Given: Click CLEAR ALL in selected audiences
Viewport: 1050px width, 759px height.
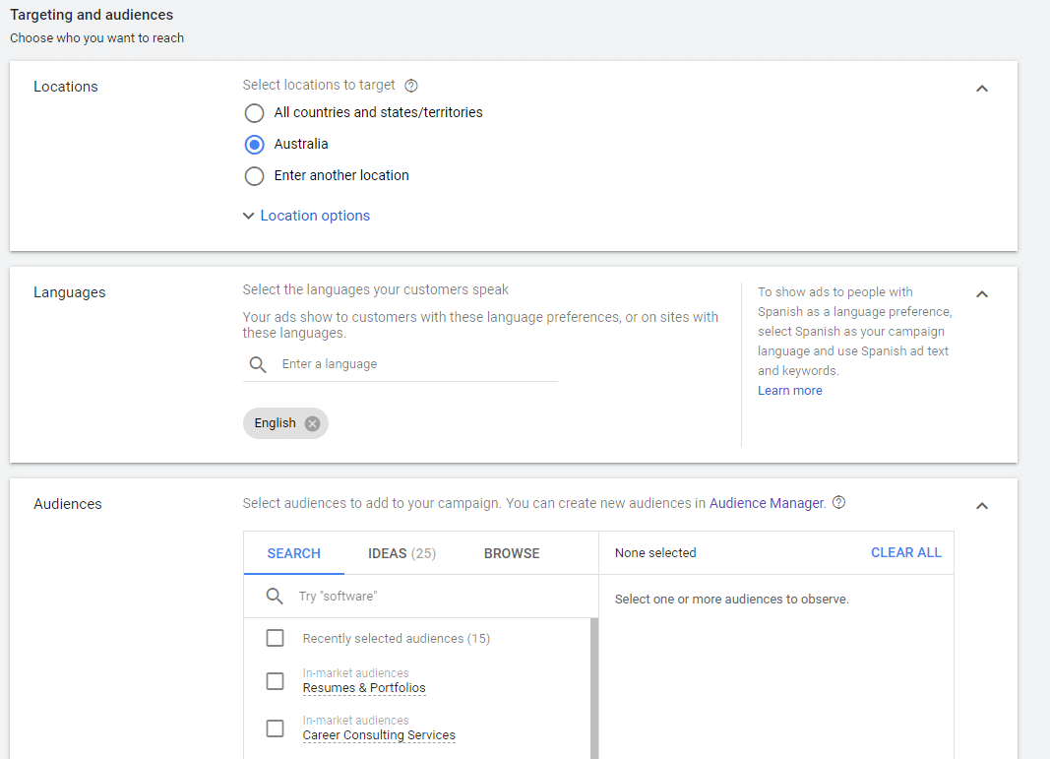Looking at the screenshot, I should coord(905,552).
